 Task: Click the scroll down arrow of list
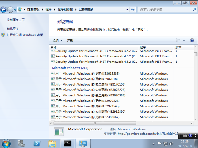pos(196,119)
